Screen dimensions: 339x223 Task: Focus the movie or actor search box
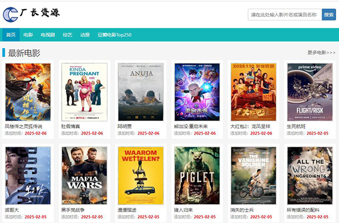[285, 15]
